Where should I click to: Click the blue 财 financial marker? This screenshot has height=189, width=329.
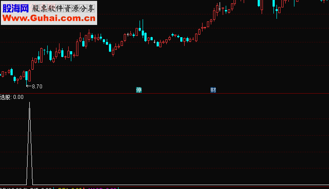pos(213,90)
